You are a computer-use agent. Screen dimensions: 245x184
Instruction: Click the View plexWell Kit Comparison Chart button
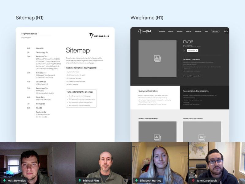click(193, 76)
